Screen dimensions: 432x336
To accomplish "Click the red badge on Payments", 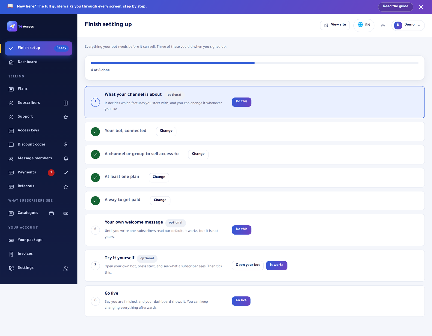I will click(51, 172).
